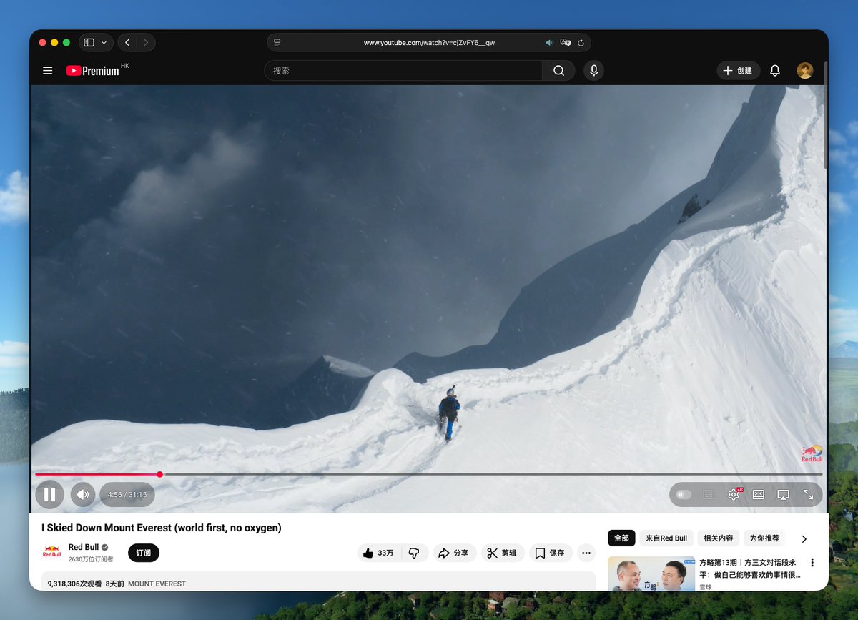Image resolution: width=858 pixels, height=620 pixels.
Task: Subscribe with the 订阅 button
Action: (x=144, y=553)
